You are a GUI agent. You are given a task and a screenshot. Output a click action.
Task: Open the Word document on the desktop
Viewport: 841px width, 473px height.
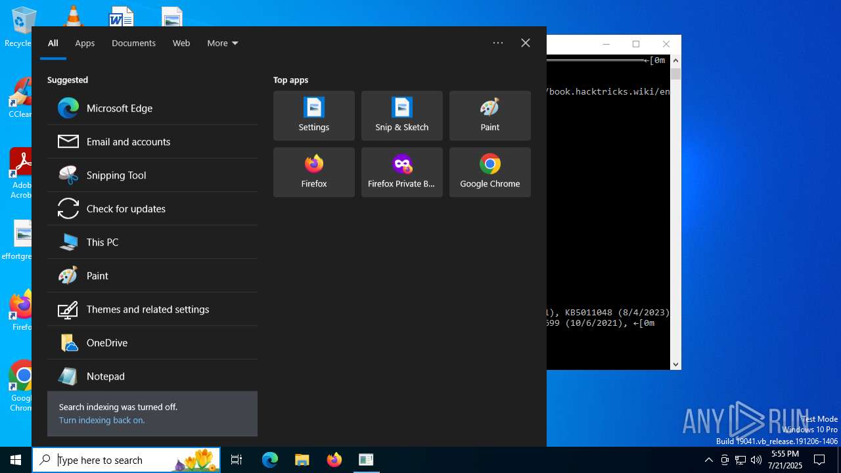[x=121, y=16]
